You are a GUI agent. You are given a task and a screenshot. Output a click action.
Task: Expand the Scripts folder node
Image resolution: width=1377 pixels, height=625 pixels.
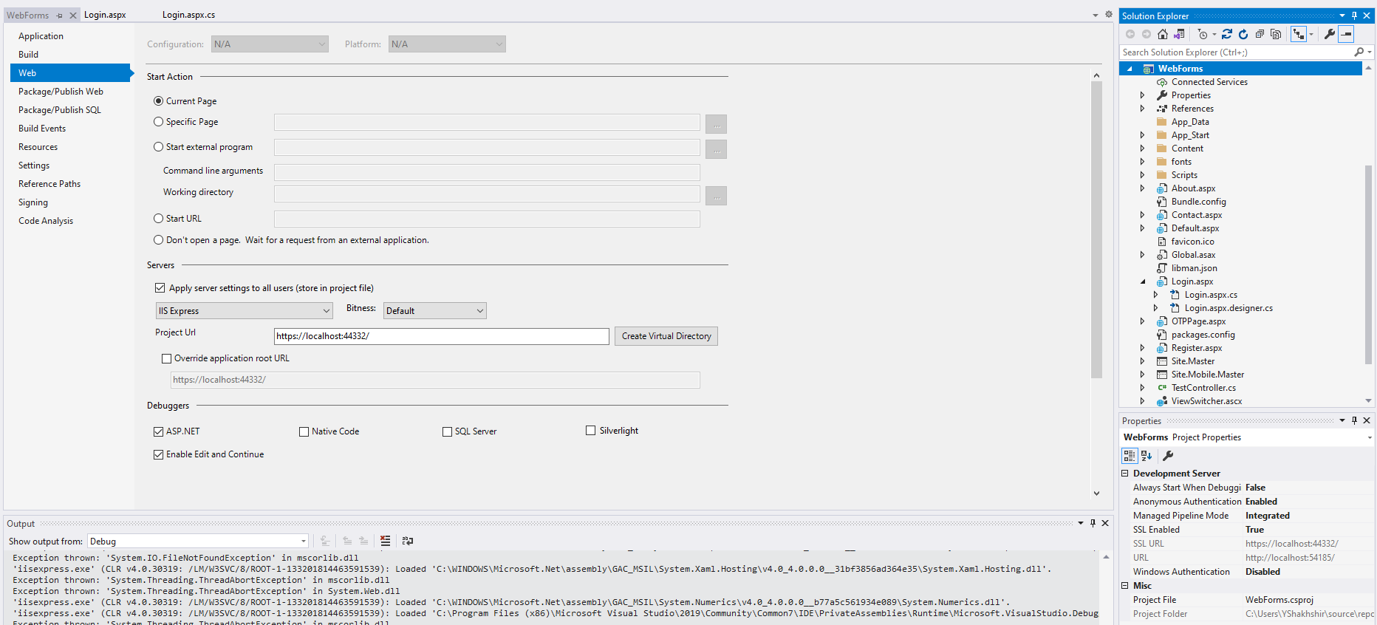[1142, 175]
